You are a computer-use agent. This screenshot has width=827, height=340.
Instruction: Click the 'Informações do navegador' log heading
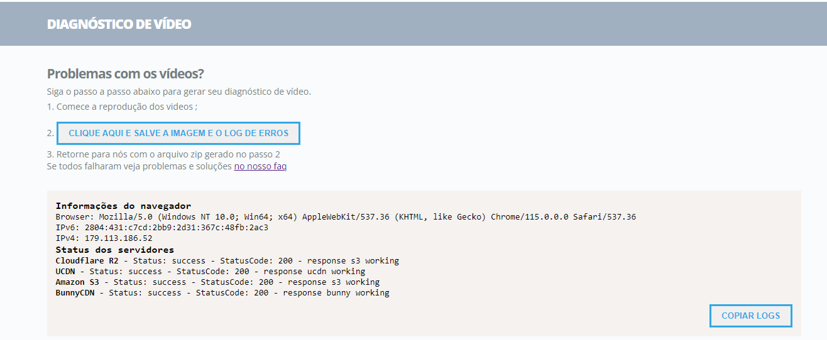pyautogui.click(x=123, y=206)
